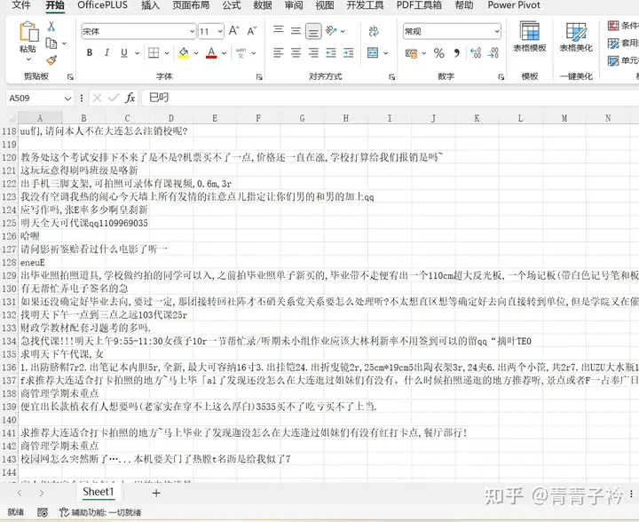Click the accounting number format icon

pos(411,53)
